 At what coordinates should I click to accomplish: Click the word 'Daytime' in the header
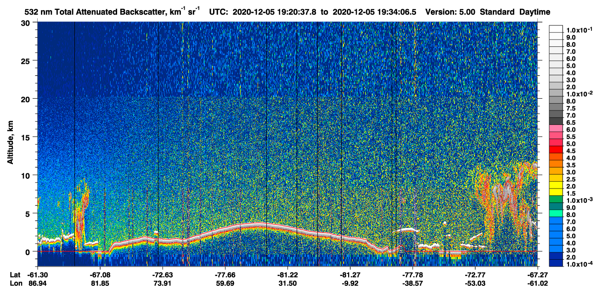[535, 12]
